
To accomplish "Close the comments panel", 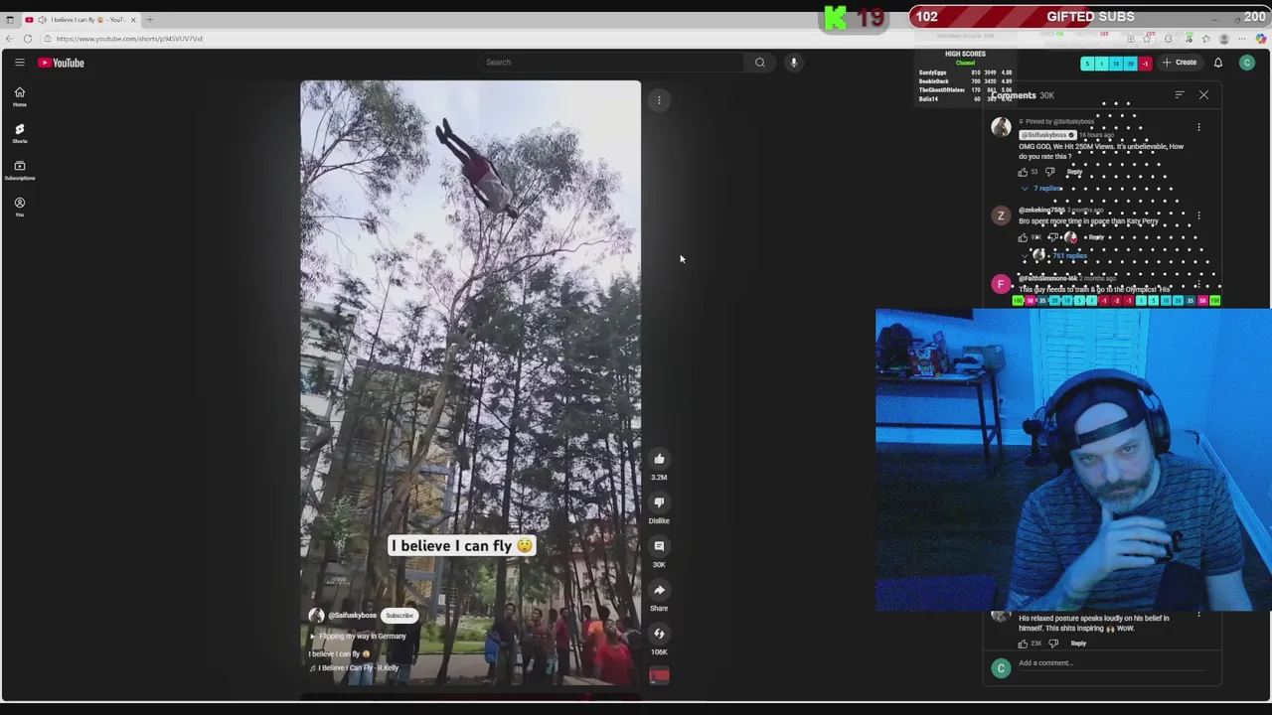I will (x=1203, y=95).
